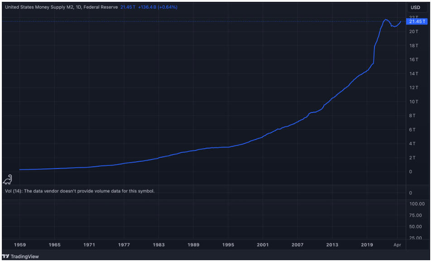432x262 pixels.
Task: Click the 50.00 label on the lower scale
Action: click(415, 226)
